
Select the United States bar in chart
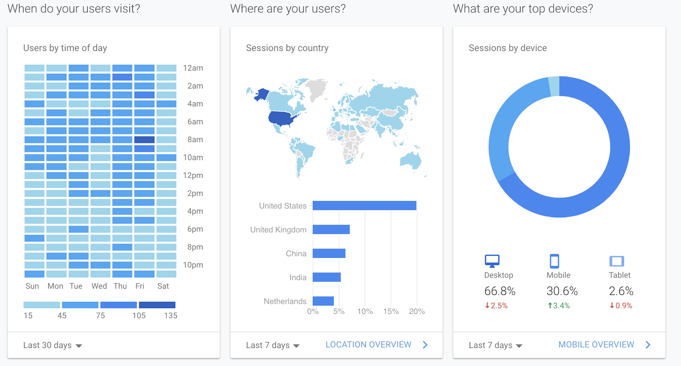(x=364, y=206)
